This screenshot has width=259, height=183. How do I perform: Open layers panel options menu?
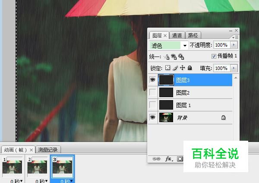point(235,37)
